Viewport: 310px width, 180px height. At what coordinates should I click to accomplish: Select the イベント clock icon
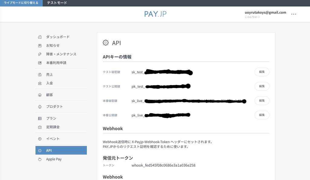coord(39,138)
